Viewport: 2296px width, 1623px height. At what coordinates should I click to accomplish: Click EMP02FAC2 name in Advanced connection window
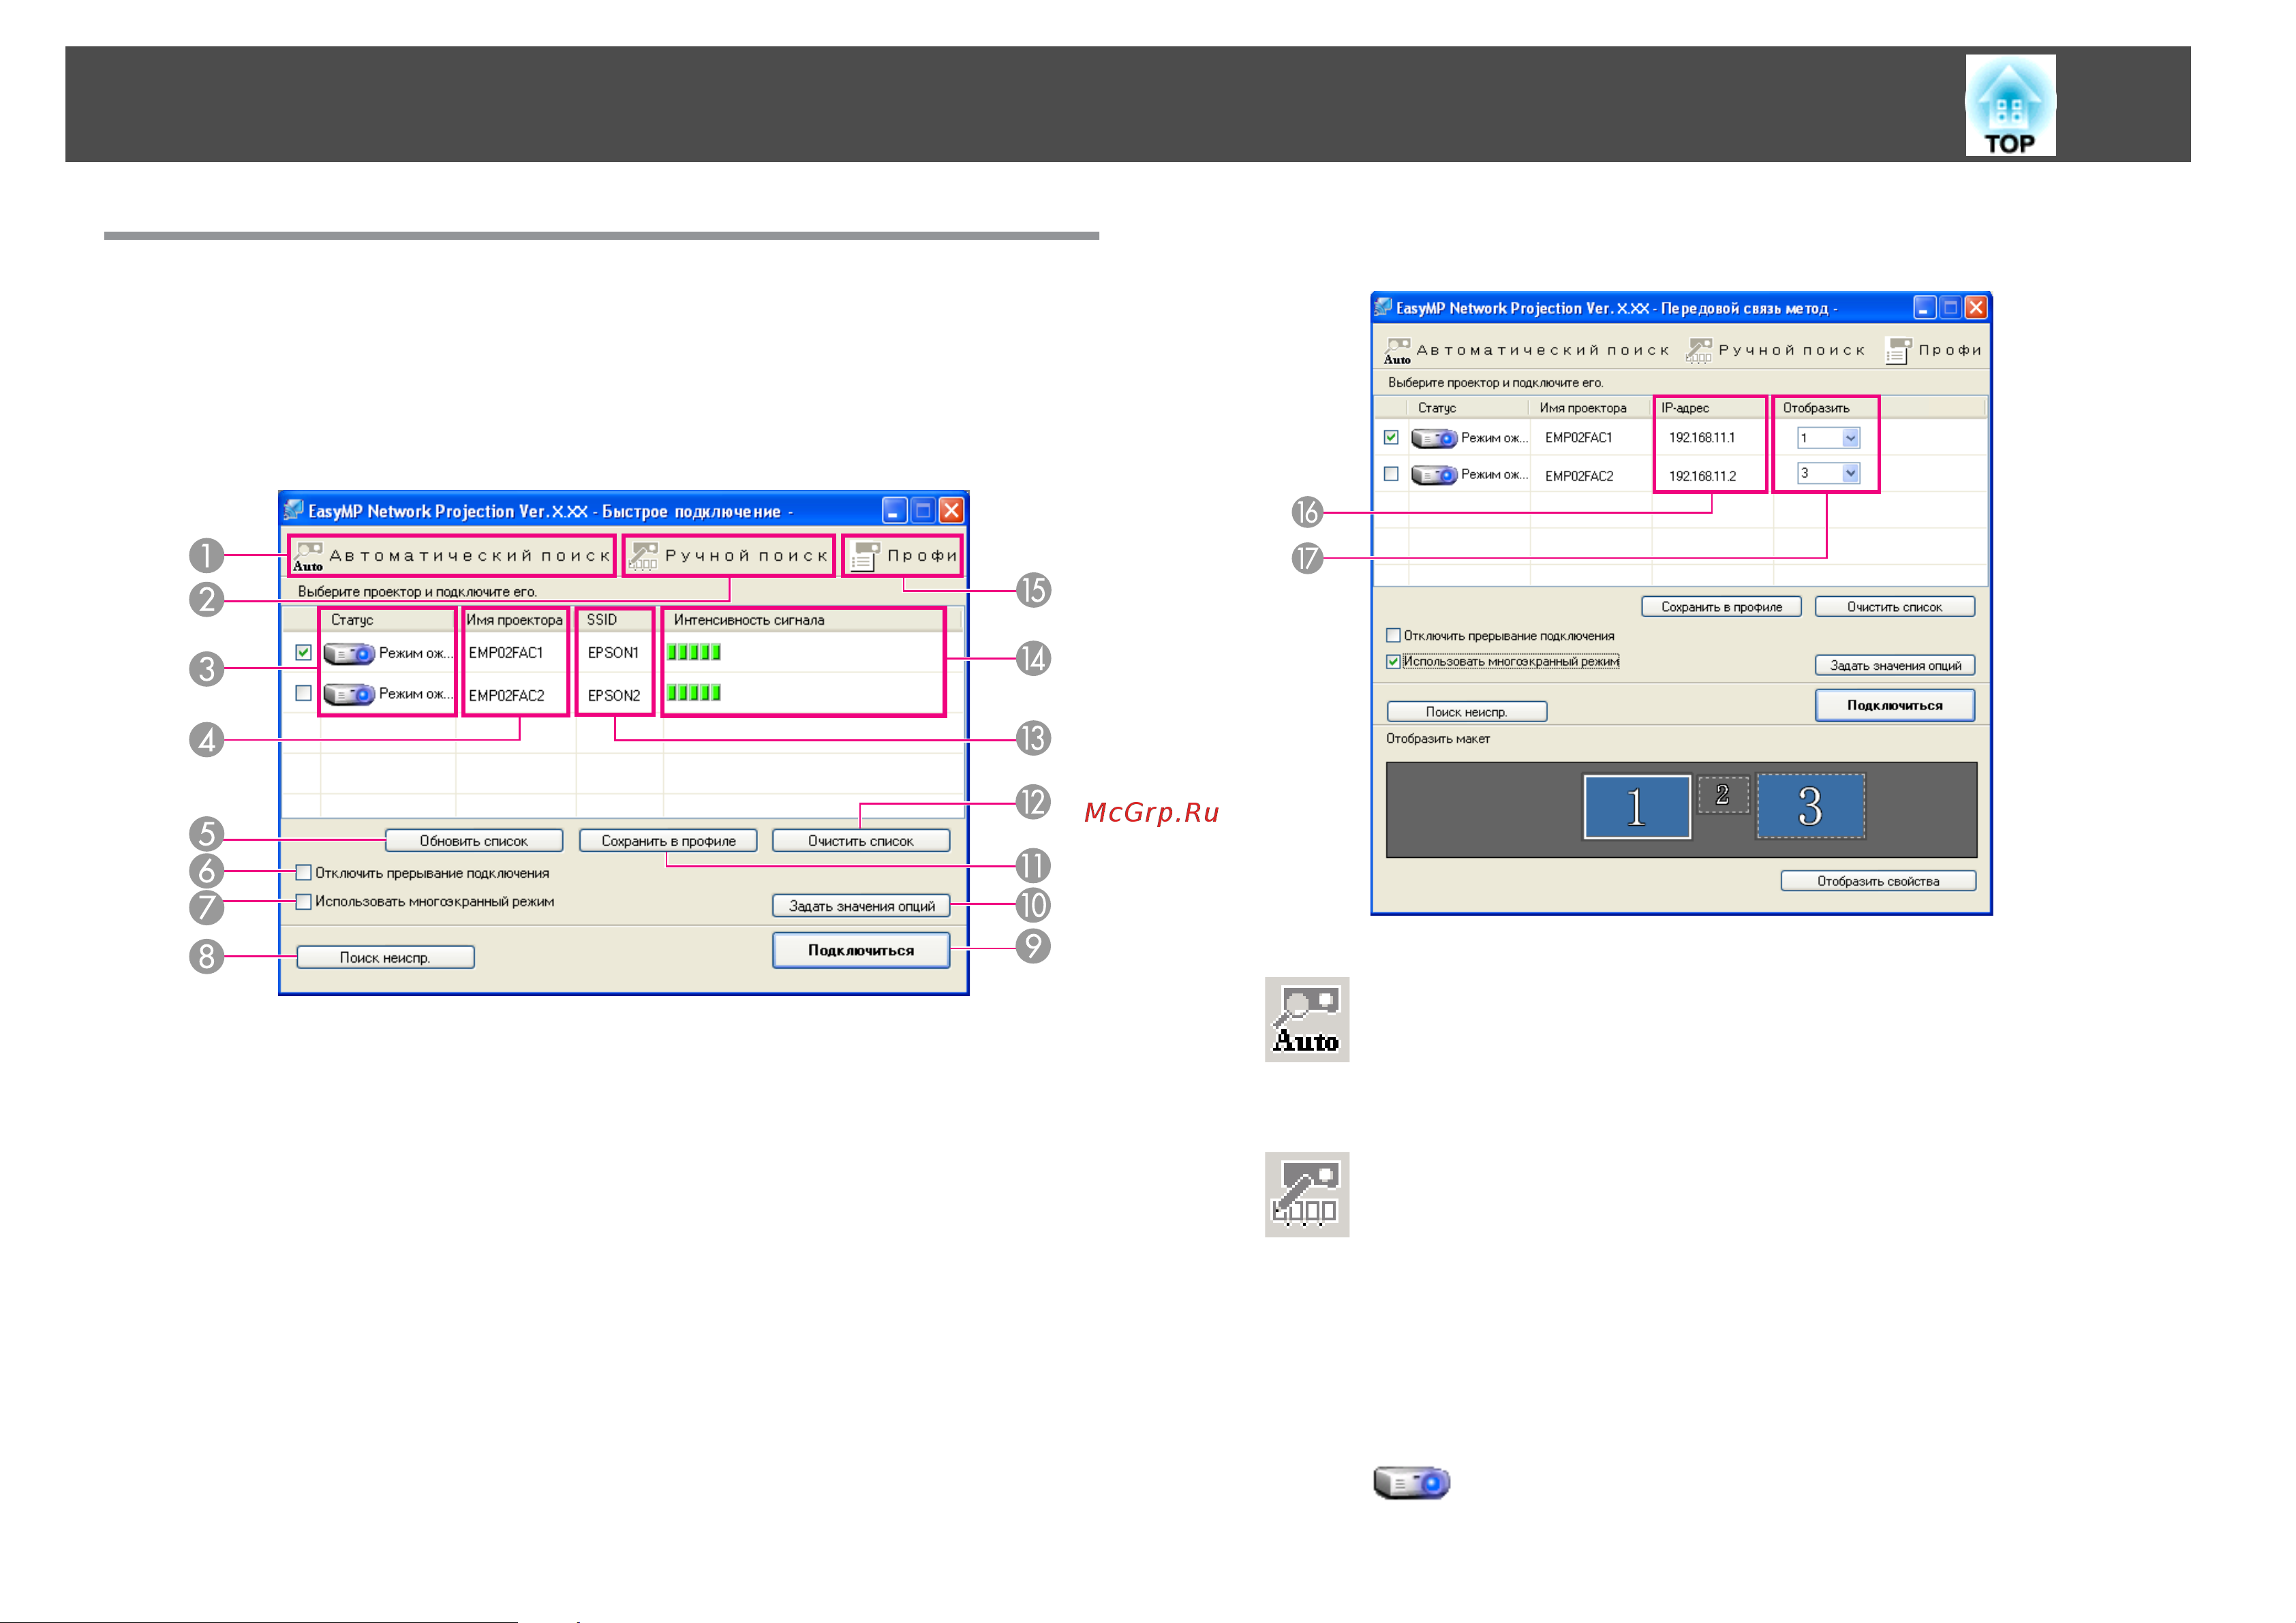1579,476
